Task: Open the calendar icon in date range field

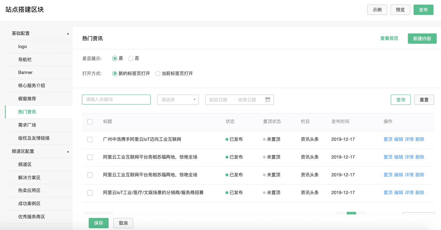Action: coord(268,100)
